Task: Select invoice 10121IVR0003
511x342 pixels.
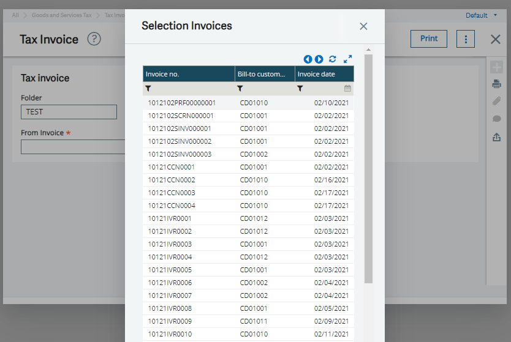Action: tap(248, 244)
